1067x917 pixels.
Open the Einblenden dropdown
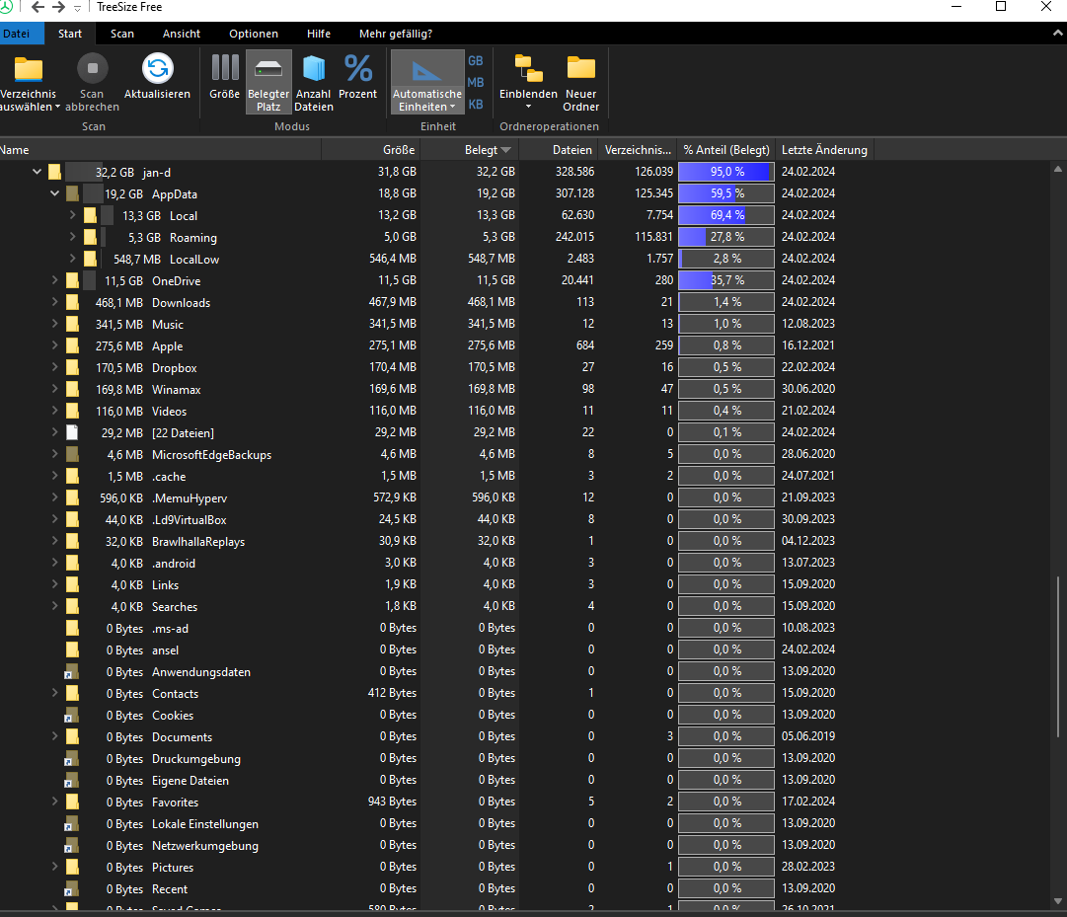coord(528,82)
